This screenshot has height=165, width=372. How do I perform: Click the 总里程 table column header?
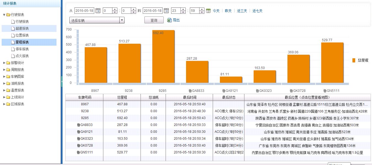(x=122, y=97)
